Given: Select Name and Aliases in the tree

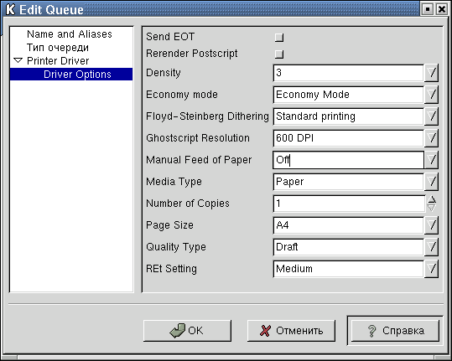Looking at the screenshot, I should 70,34.
